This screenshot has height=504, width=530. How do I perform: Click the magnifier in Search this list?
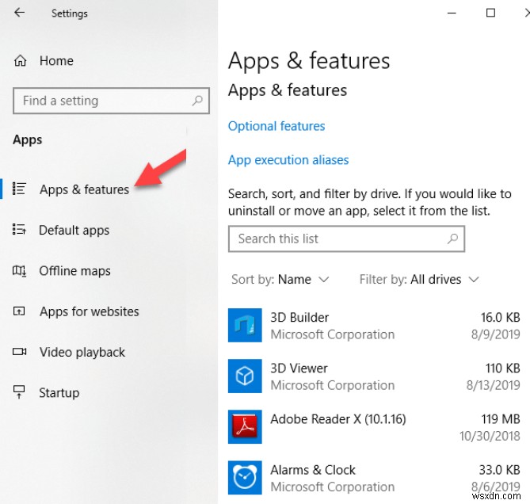click(452, 239)
